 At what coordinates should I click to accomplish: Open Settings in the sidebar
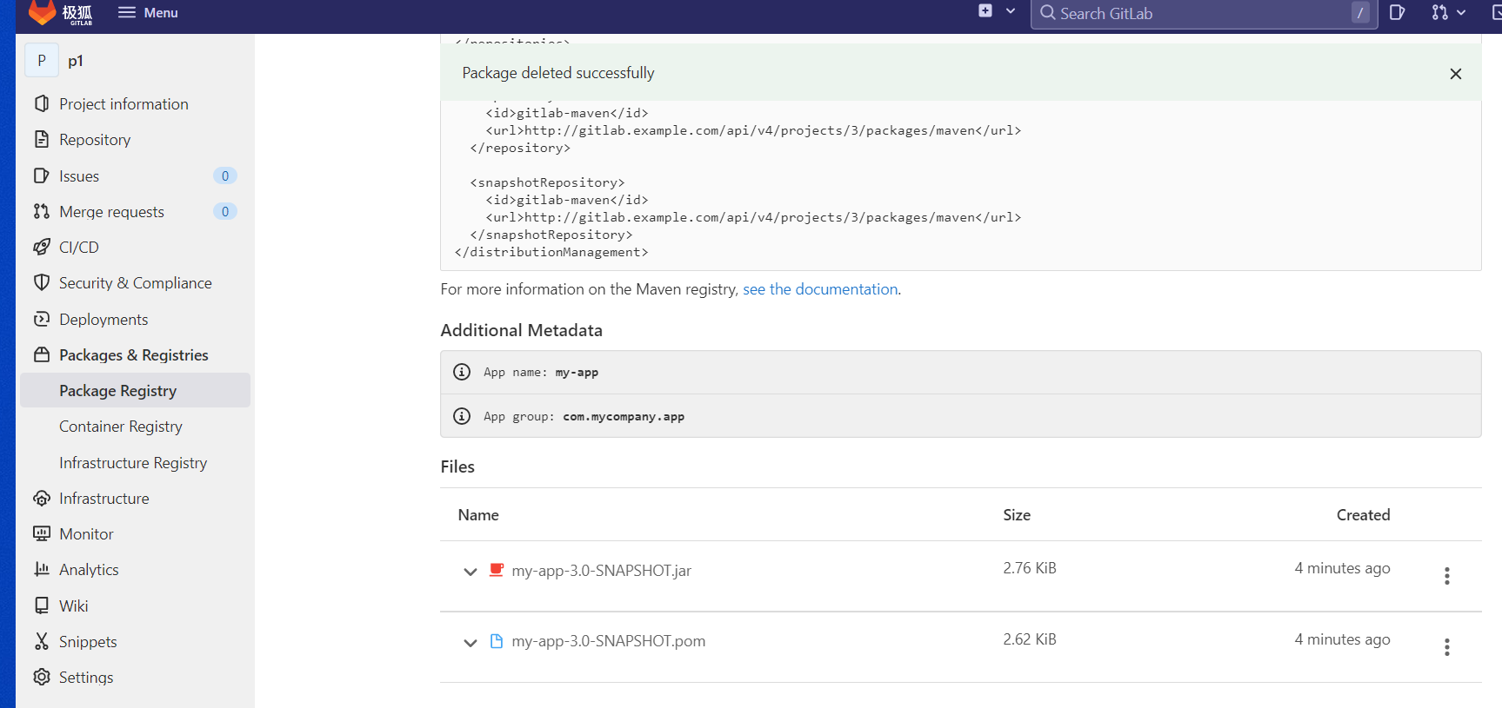[86, 678]
